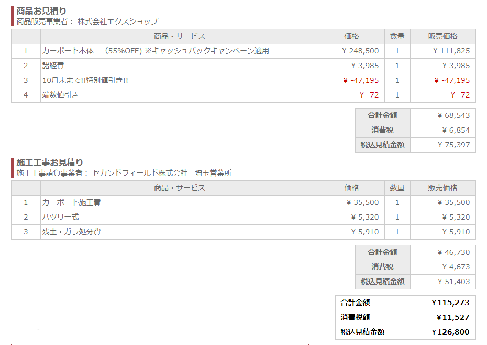Click "¥ 5,910" in the 価格 column

tap(365, 232)
